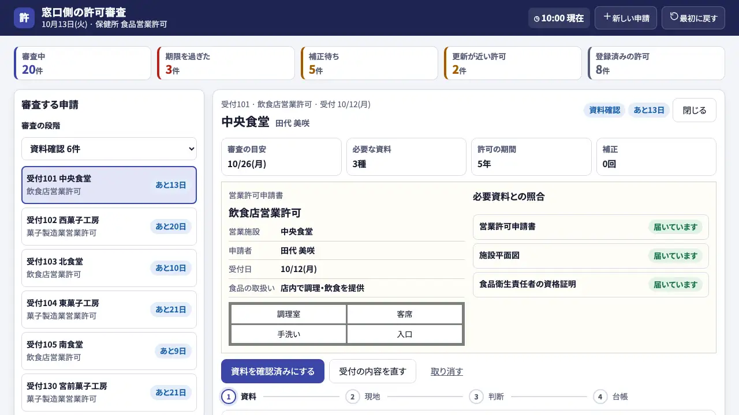The width and height of the screenshot is (739, 415).
Task: Click the clock icon beside 10:00 現在
Action: [537, 18]
